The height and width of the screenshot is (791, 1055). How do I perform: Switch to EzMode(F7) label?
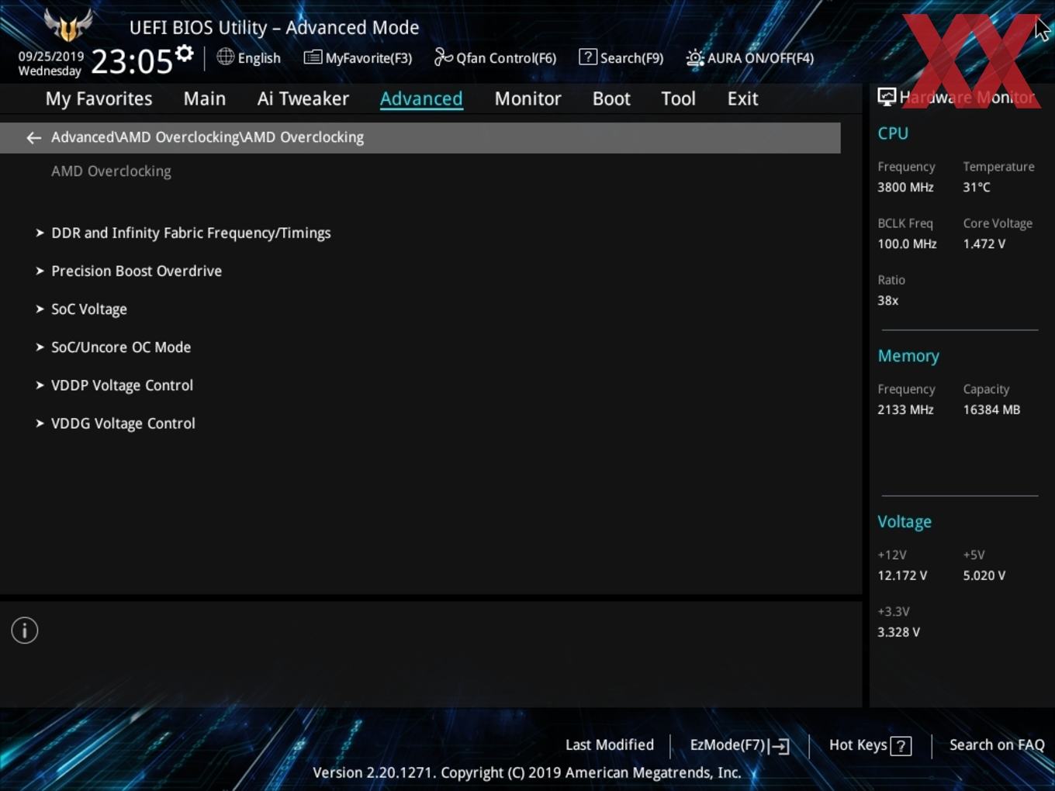(728, 744)
